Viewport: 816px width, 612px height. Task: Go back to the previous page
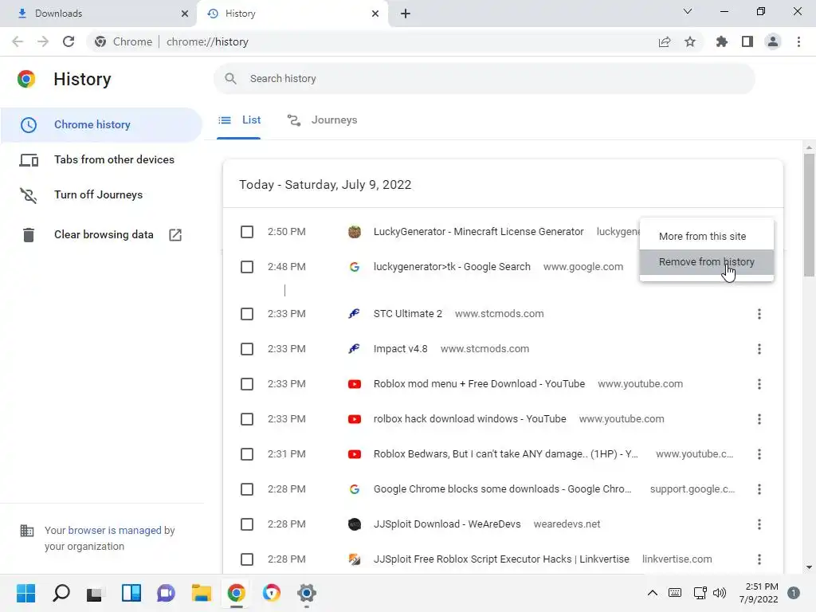click(18, 41)
